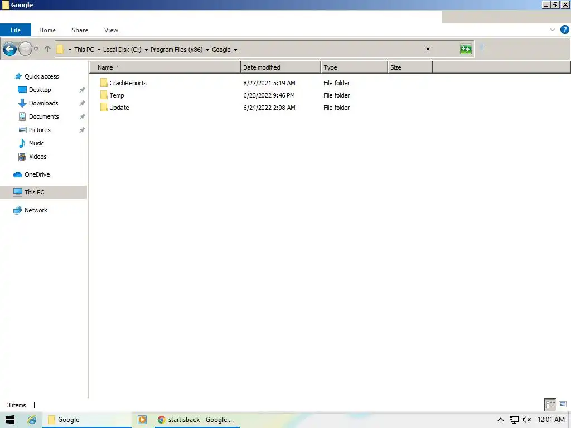
Task: Switch to Large icons view button
Action: coord(563,405)
